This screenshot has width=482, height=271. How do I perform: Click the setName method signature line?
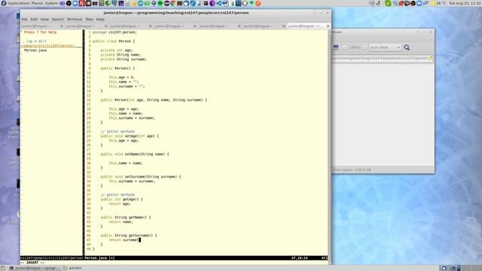pos(135,154)
